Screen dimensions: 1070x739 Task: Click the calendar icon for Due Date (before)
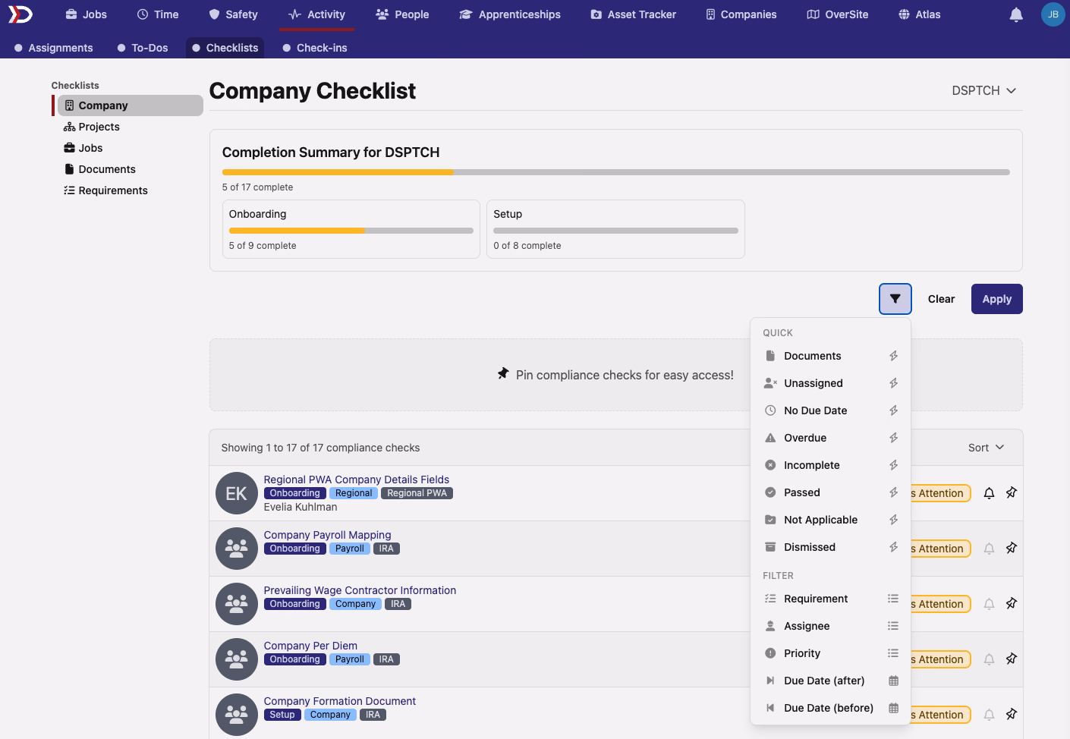[894, 708]
